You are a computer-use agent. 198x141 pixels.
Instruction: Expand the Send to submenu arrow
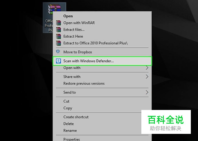(147, 92)
